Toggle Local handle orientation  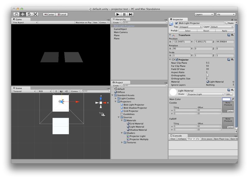(62, 14)
